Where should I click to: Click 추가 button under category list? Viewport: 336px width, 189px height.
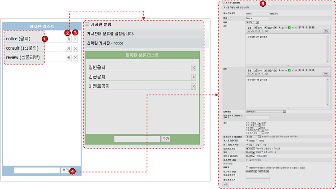[165, 139]
